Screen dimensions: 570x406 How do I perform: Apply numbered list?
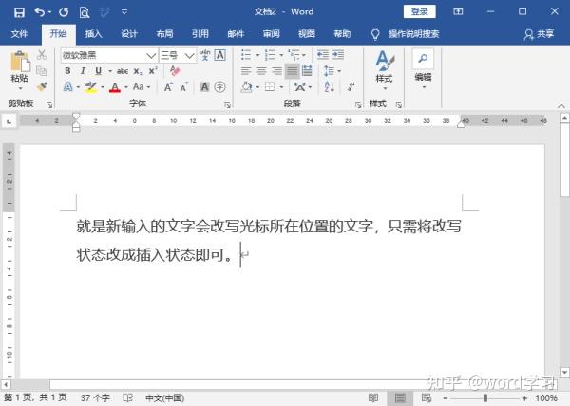click(270, 55)
